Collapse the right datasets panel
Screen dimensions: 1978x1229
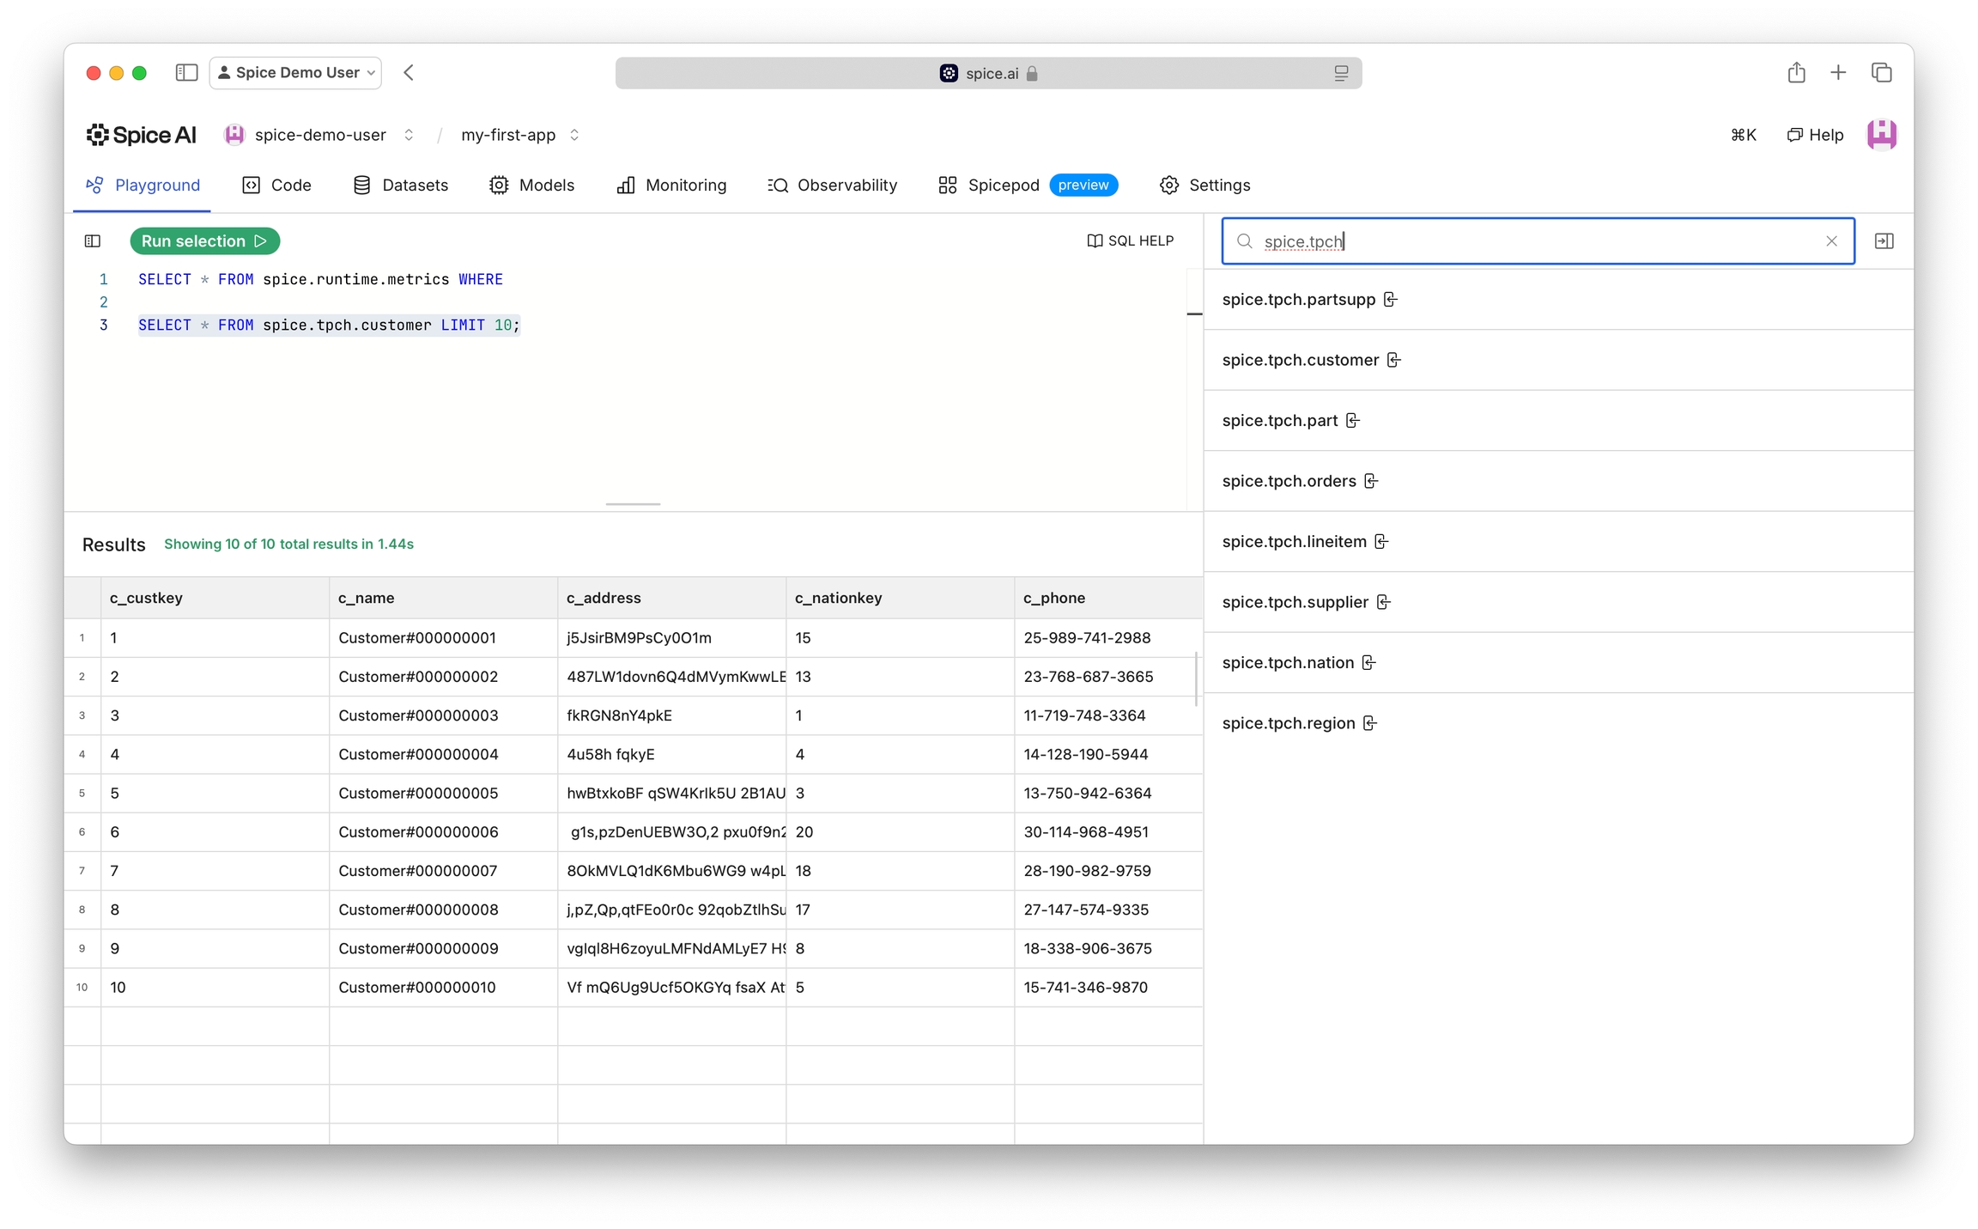pos(1884,241)
